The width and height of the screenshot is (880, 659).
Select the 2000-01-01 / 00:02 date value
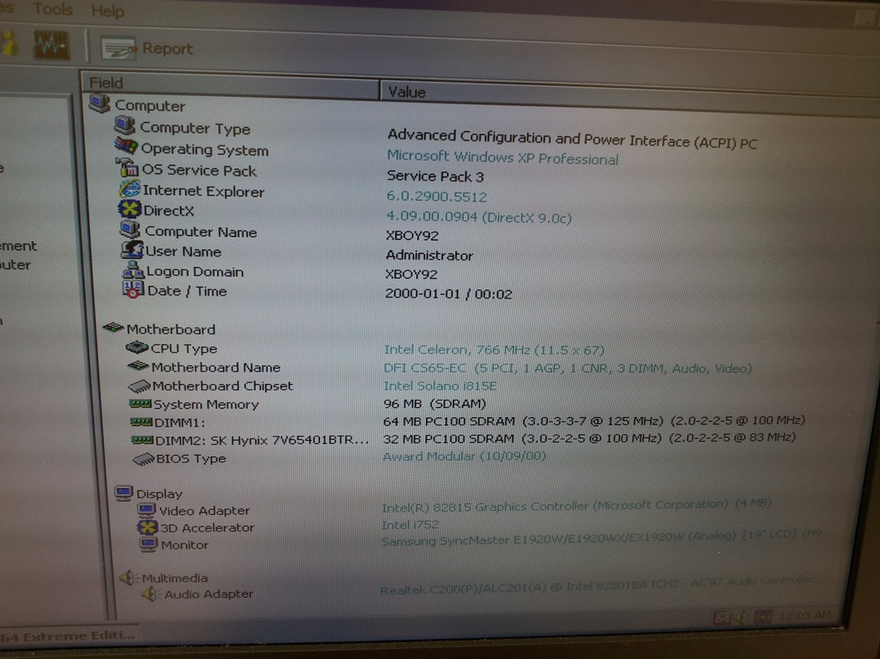pyautogui.click(x=448, y=293)
